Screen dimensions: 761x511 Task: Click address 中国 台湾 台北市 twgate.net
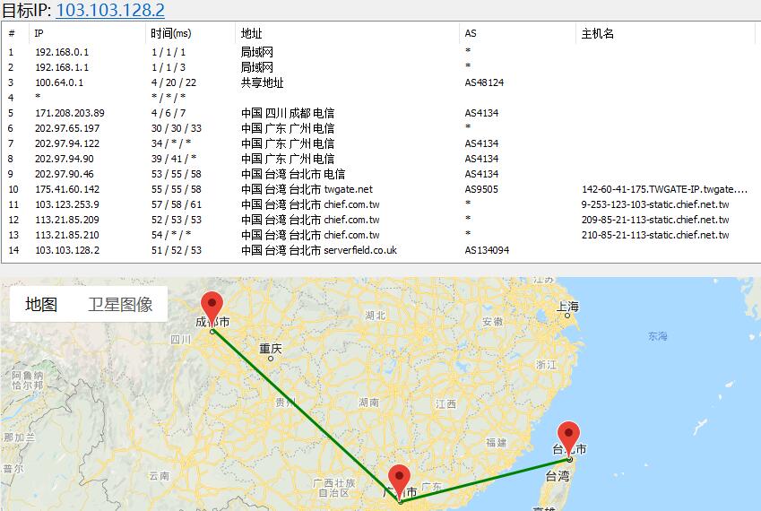[x=307, y=189]
